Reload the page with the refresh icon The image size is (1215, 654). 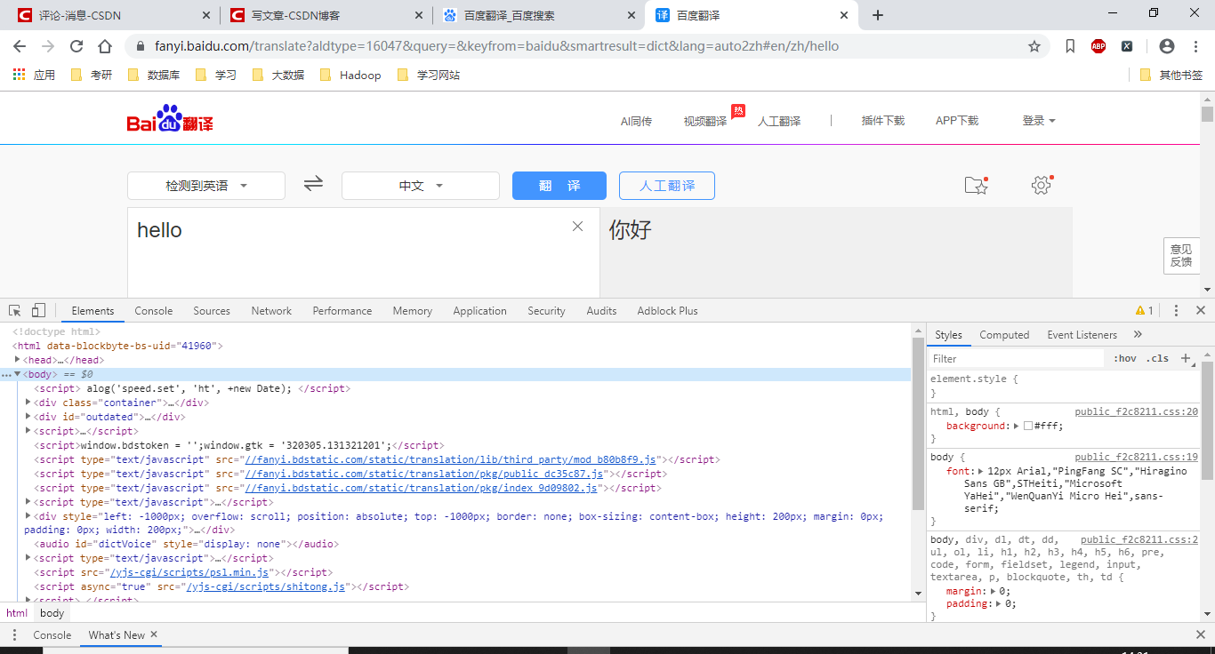click(x=76, y=46)
